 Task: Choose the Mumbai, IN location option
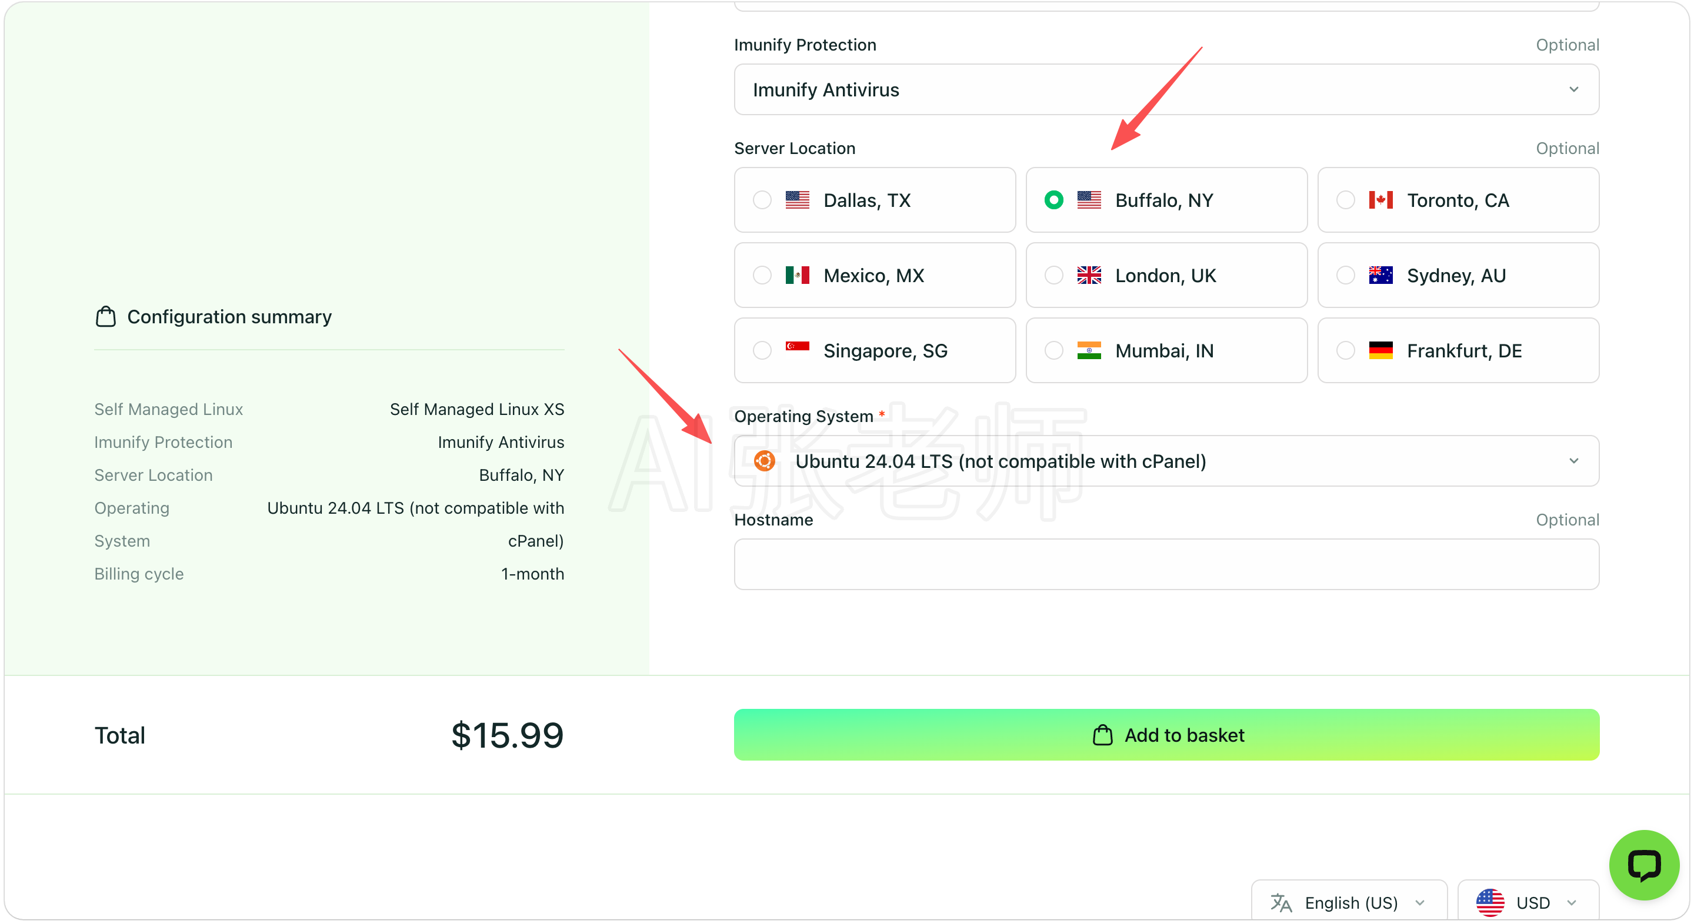[x=1166, y=350]
